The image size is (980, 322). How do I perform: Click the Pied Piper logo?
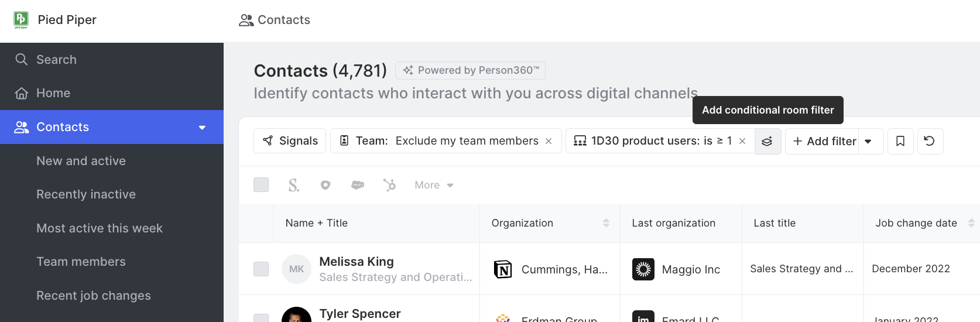[x=21, y=19]
